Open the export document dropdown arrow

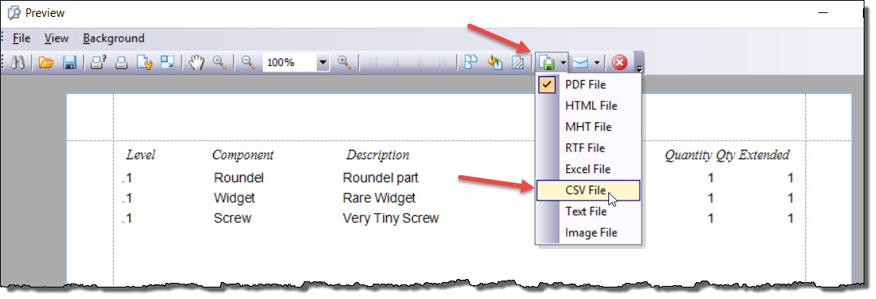point(563,62)
